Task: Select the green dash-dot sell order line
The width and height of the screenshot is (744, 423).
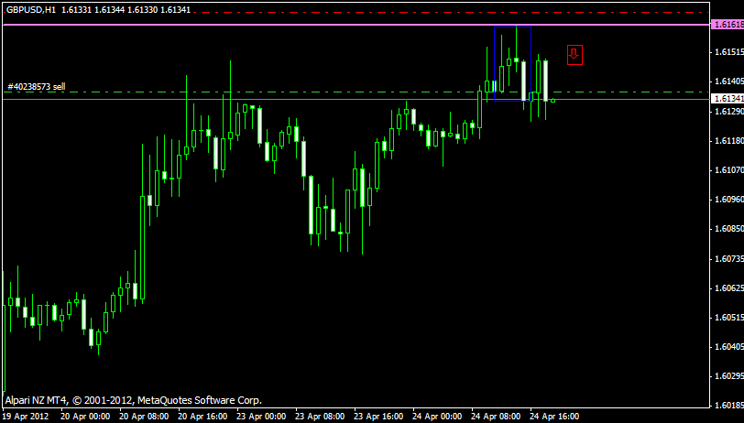Action: tap(356, 92)
